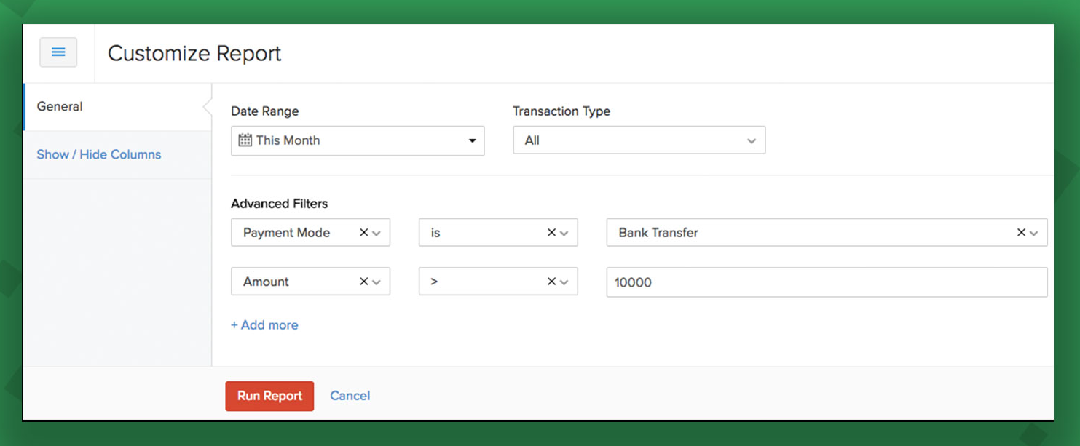This screenshot has height=446, width=1080.
Task: Expand the Date Range dropdown arrow
Action: tap(472, 141)
